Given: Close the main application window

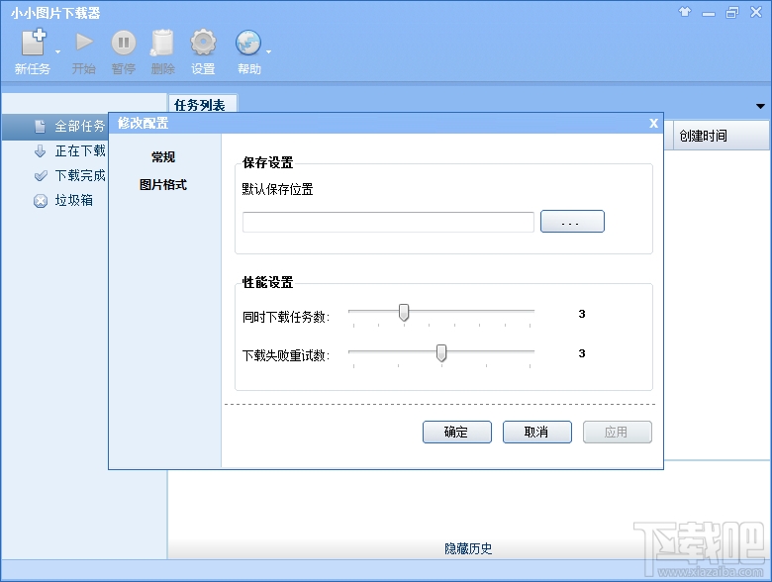Looking at the screenshot, I should 756,12.
